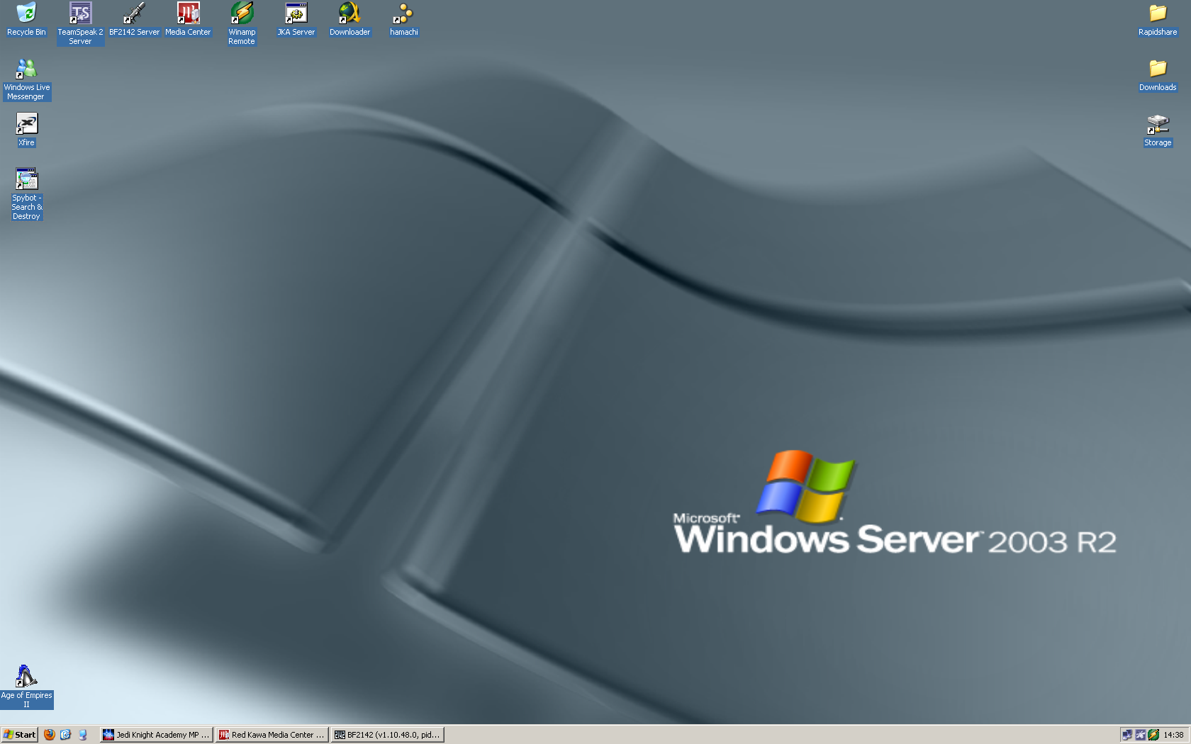Open the TeamSpeak 2 Server shortcut
Screen dimensions: 1191x744
pyautogui.click(x=80, y=13)
